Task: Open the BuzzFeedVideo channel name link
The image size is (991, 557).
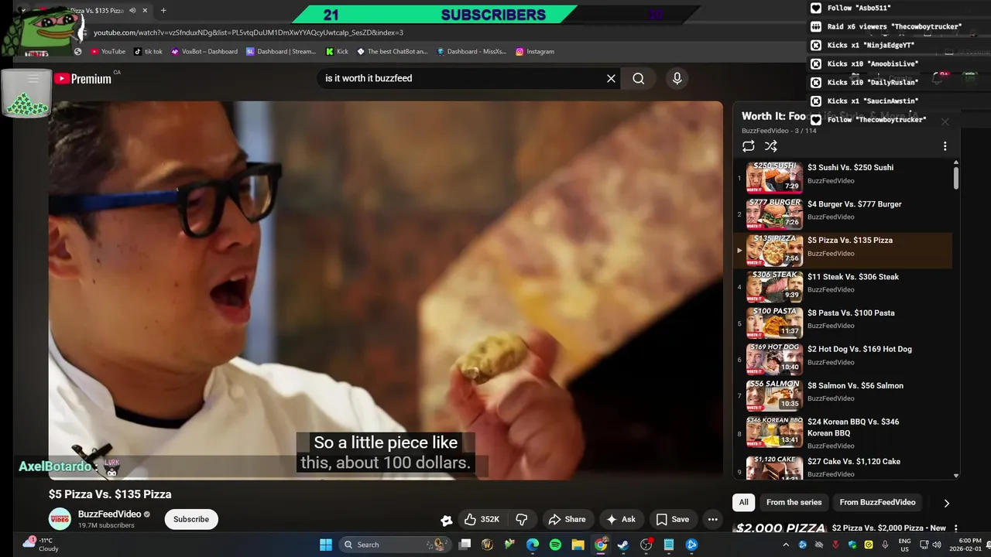Action: [x=109, y=514]
